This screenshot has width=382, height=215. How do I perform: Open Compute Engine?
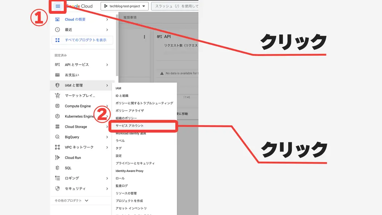[78, 106]
